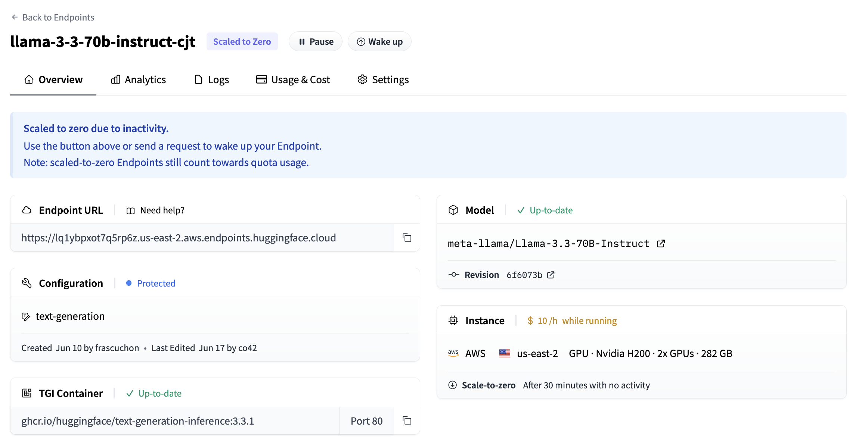The height and width of the screenshot is (444, 862).
Task: Click the Instance chip icon
Action: 453,321
